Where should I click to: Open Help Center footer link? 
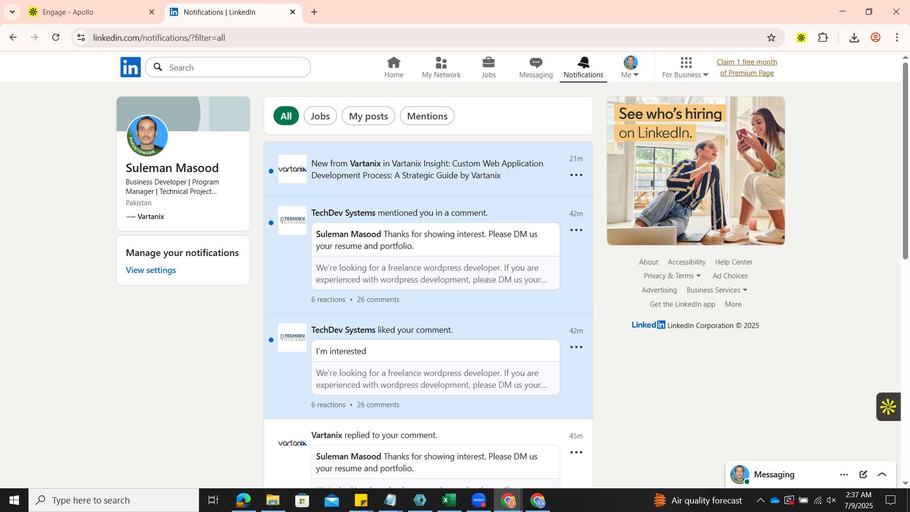pos(734,262)
